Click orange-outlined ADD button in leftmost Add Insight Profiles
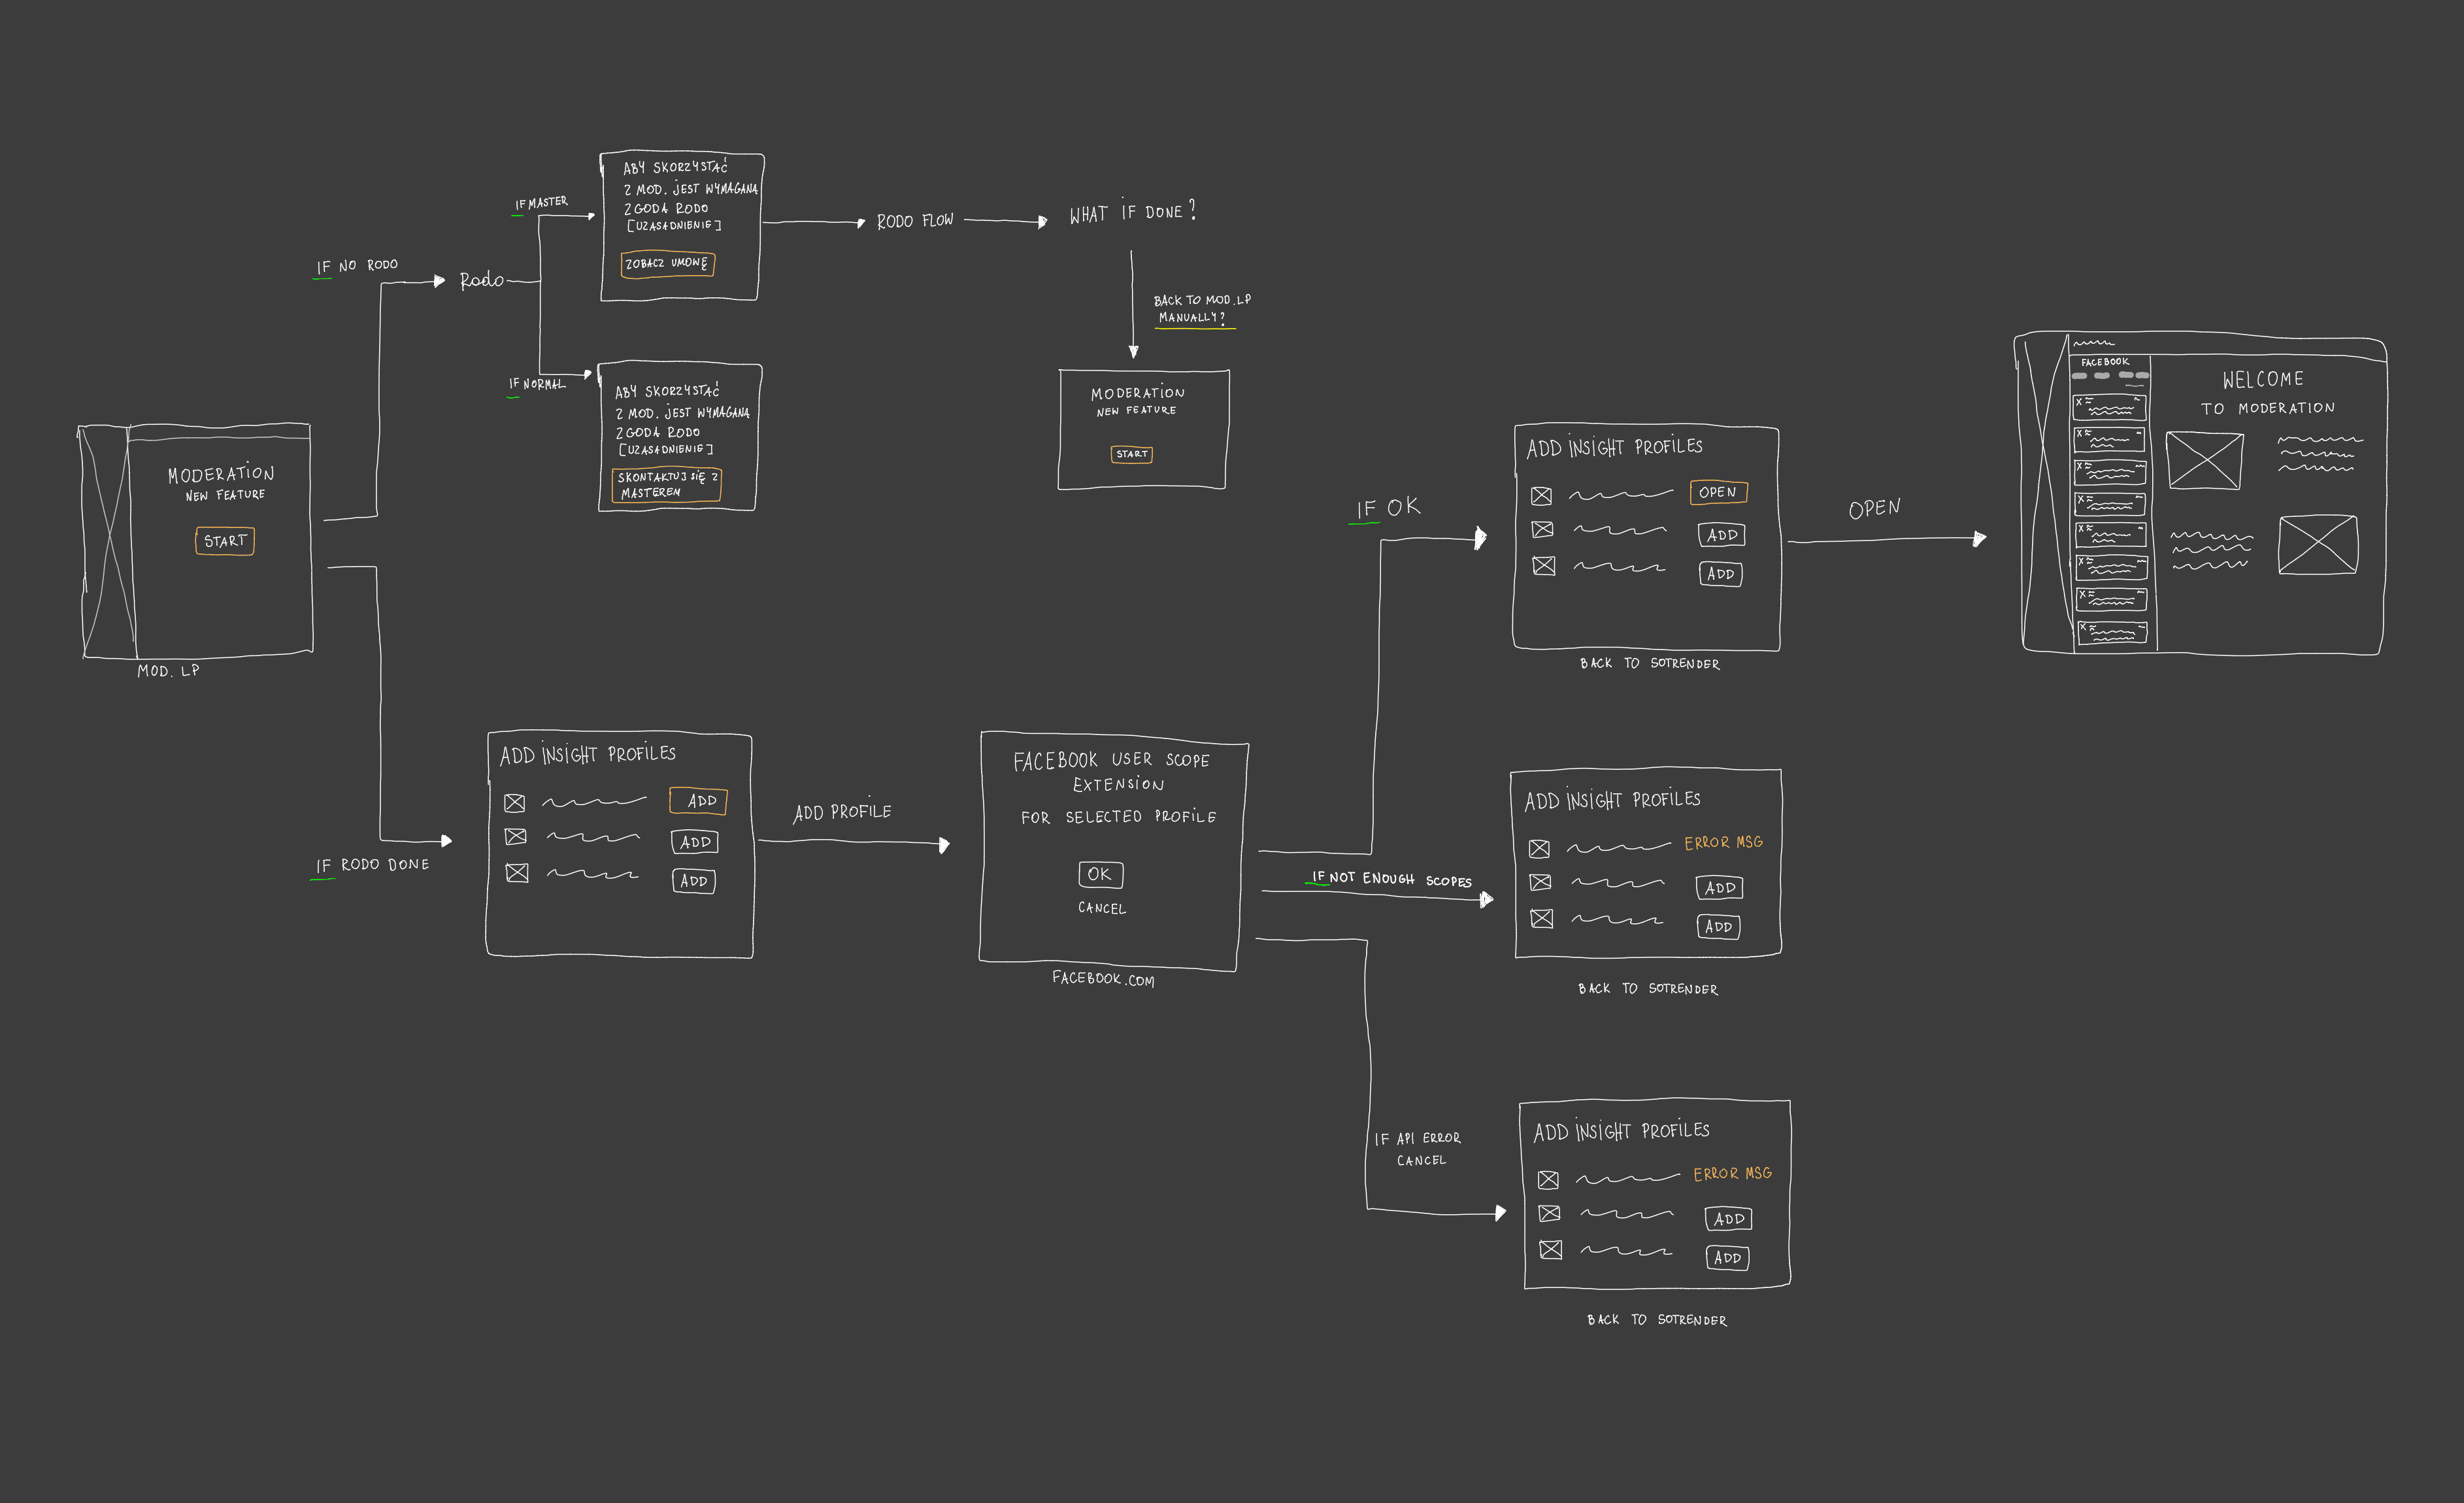 pyautogui.click(x=698, y=801)
